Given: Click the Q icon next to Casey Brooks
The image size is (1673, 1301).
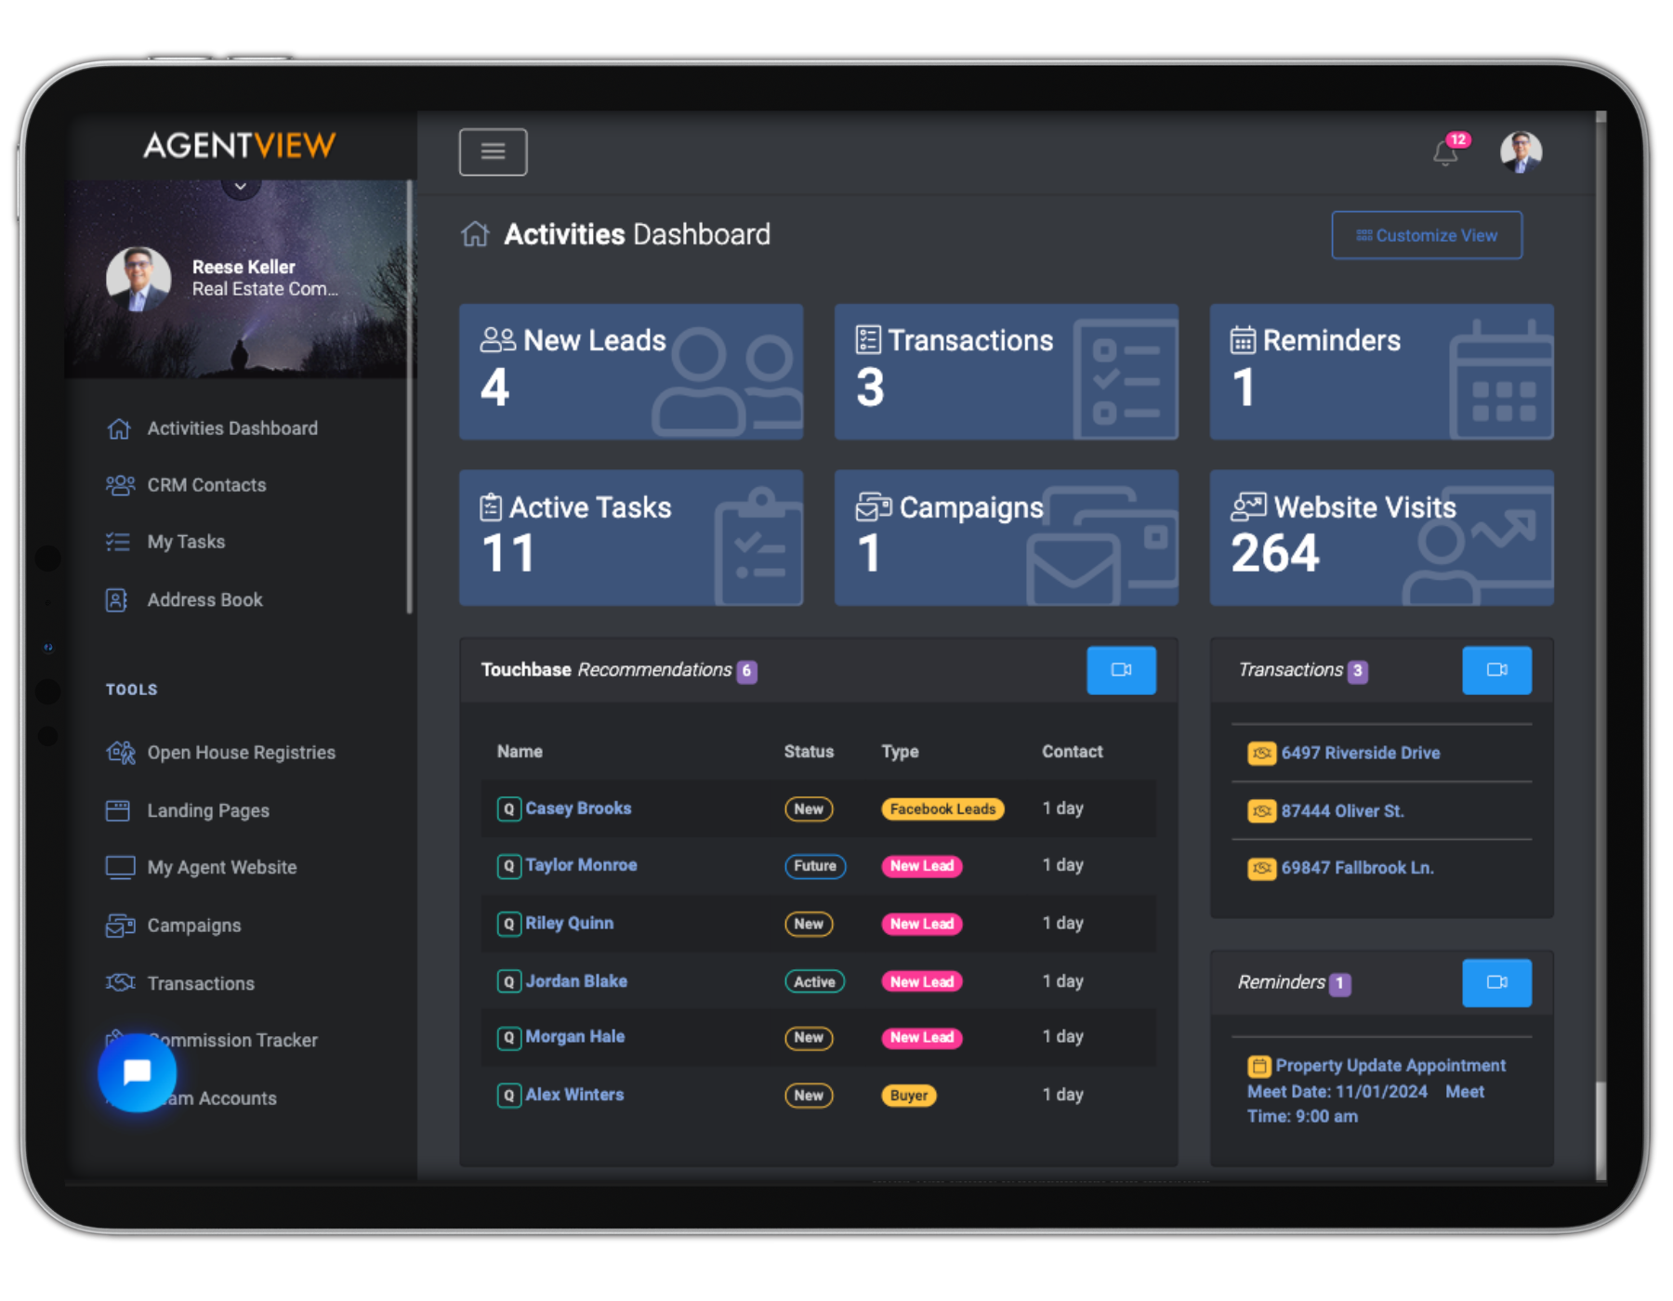Looking at the screenshot, I should click(508, 808).
